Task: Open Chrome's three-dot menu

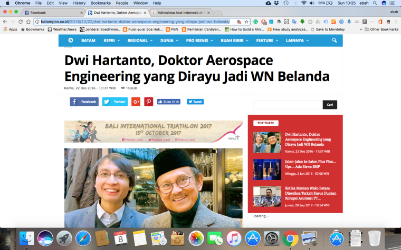Action: click(x=396, y=22)
